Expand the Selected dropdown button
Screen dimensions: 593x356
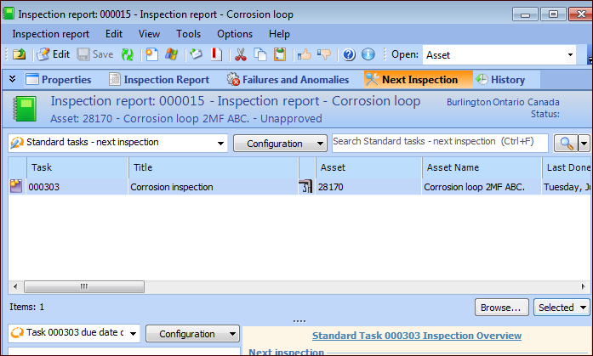(x=563, y=307)
